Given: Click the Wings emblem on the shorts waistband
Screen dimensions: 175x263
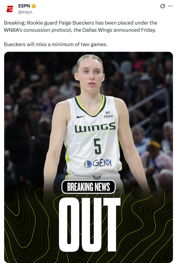Looking at the screenshot, I should tap(97, 177).
